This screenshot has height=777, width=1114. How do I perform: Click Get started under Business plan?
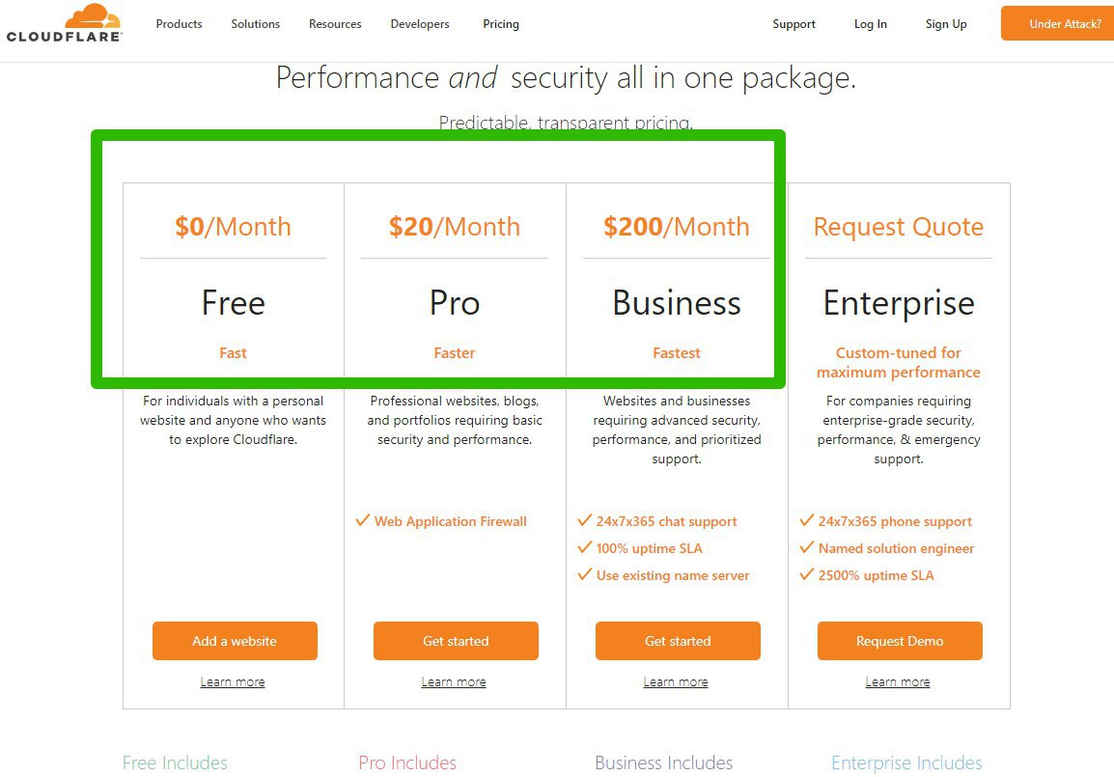click(x=678, y=641)
